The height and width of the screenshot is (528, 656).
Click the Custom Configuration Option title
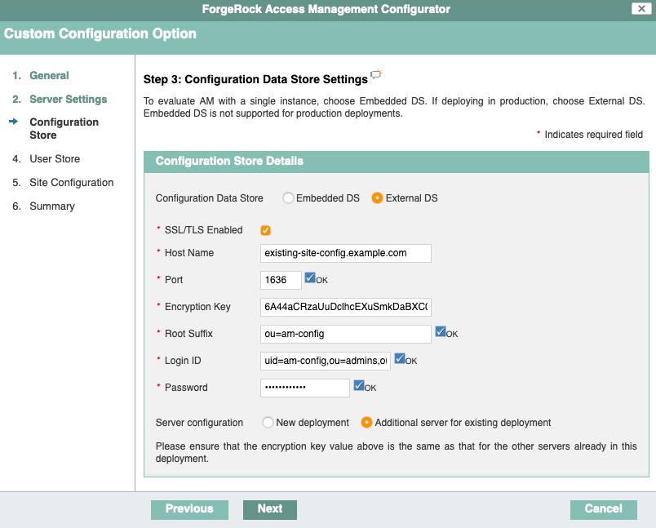(x=100, y=33)
